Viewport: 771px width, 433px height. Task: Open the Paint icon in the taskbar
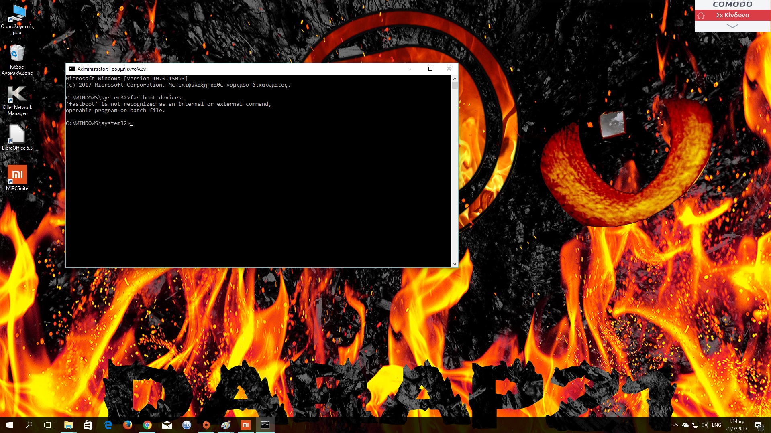pyautogui.click(x=226, y=425)
